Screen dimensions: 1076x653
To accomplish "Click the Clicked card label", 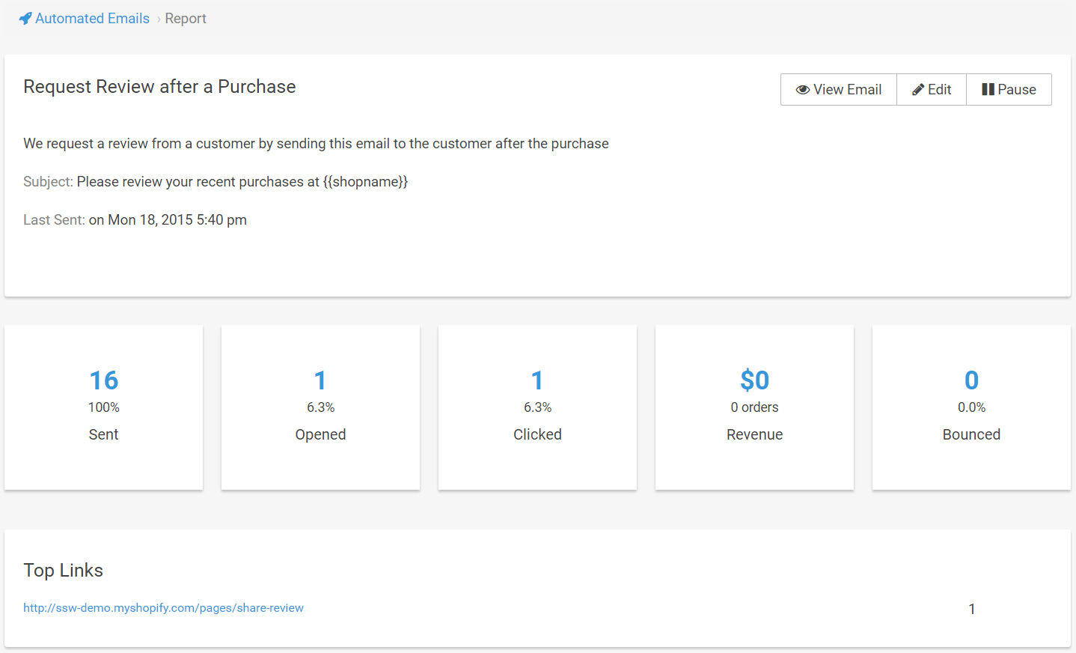I will [x=537, y=434].
